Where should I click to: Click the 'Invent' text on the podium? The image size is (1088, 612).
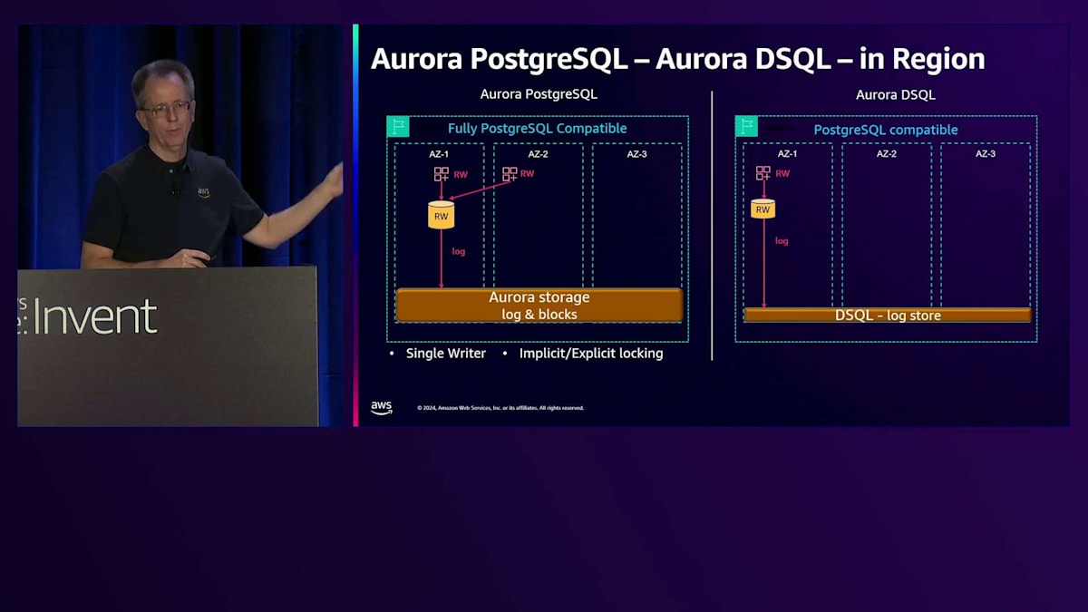[x=95, y=317]
